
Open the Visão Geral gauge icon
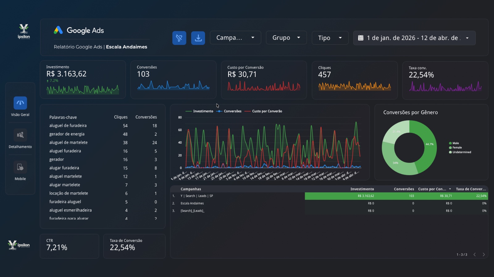point(20,103)
